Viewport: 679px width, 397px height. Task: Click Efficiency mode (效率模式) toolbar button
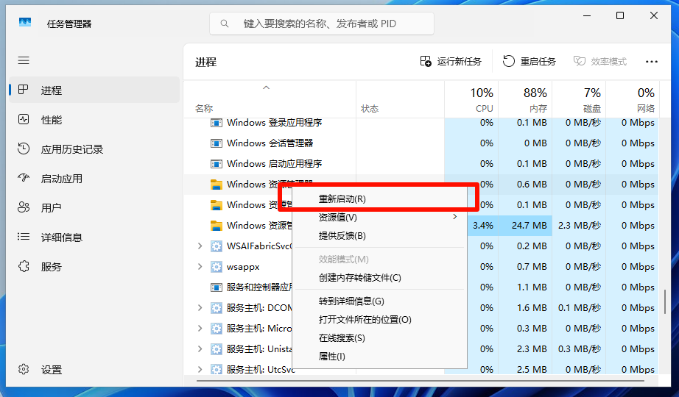point(600,62)
